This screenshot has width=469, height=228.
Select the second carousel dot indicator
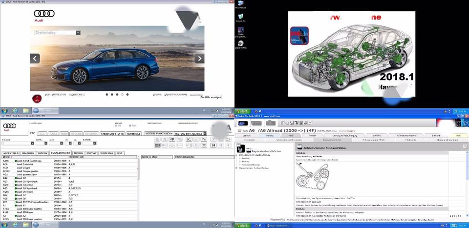[x=112, y=94]
